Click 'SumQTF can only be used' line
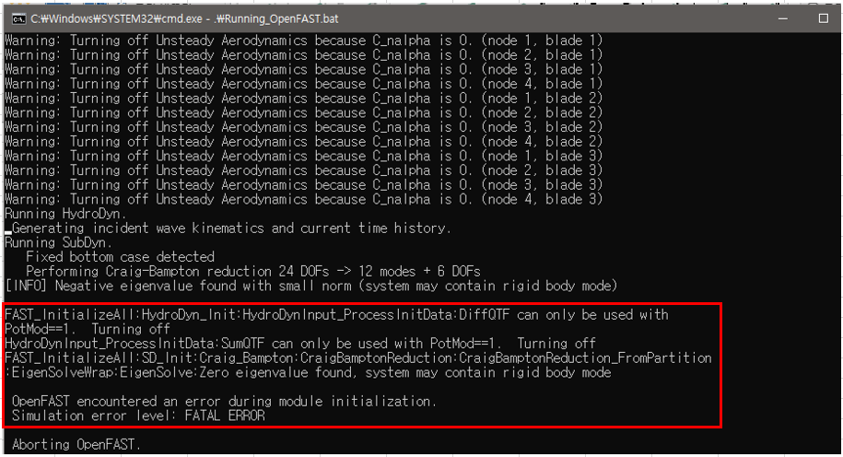Viewport: 843px width, 457px height. pos(300,344)
